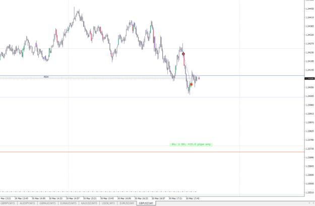The width and height of the screenshot is (315, 206).
Task: Click the 1.24320 price scale label
Action: click(x=309, y=35)
